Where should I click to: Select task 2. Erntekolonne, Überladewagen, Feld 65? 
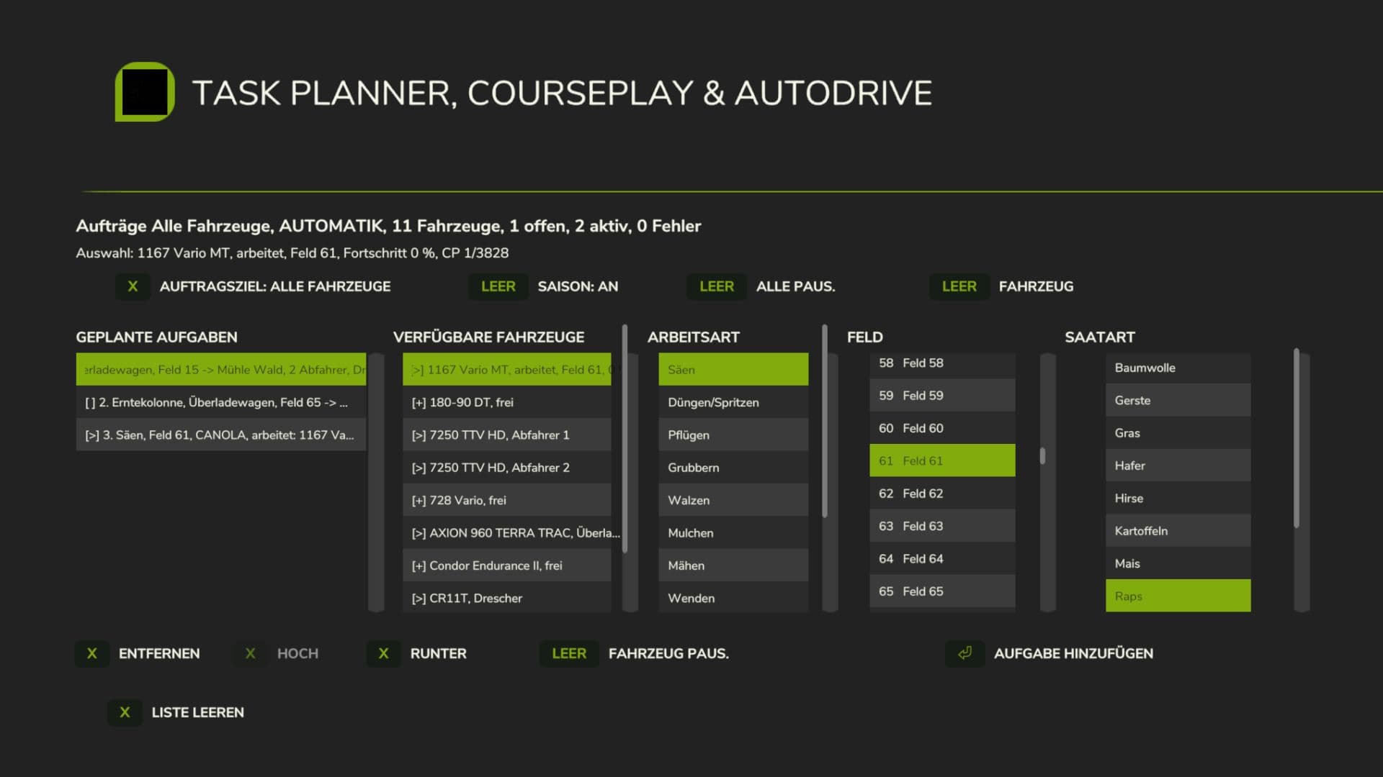(221, 402)
